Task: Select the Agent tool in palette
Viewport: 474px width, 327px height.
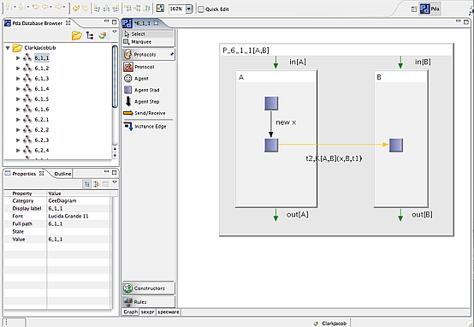Action: tap(136, 79)
